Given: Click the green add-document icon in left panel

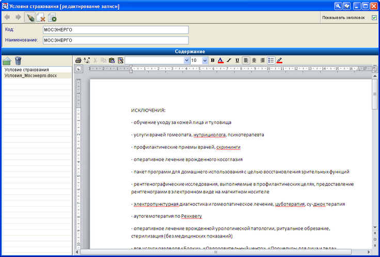Looking at the screenshot, I should [7, 61].
